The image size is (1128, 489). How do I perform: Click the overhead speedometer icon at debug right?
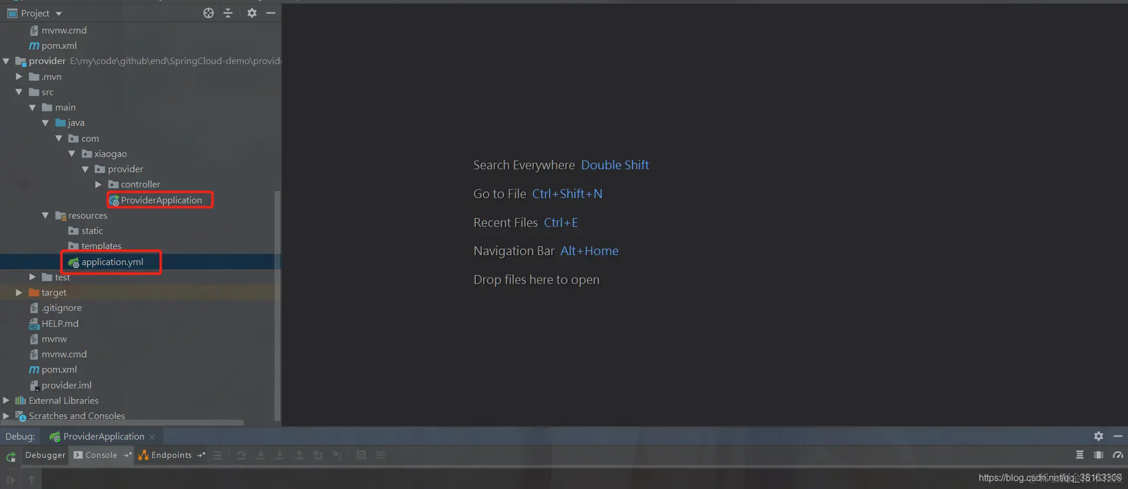pos(1118,455)
